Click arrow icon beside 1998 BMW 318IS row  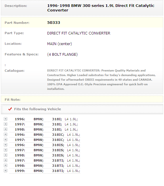pos(5,155)
